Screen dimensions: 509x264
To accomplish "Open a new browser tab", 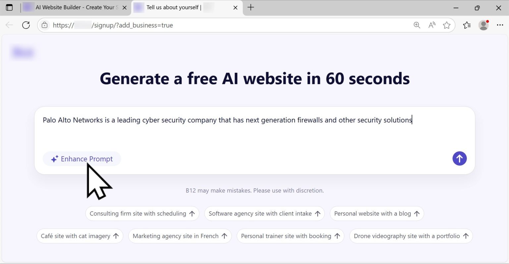I will [x=251, y=7].
